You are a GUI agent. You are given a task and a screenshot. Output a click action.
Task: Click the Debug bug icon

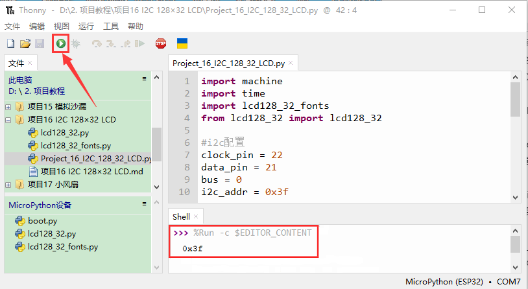(x=76, y=44)
